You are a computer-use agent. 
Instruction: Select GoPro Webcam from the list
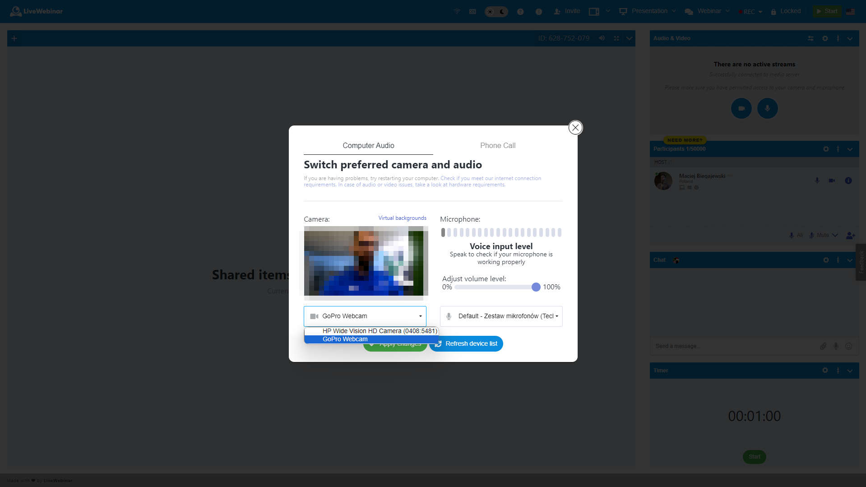345,339
